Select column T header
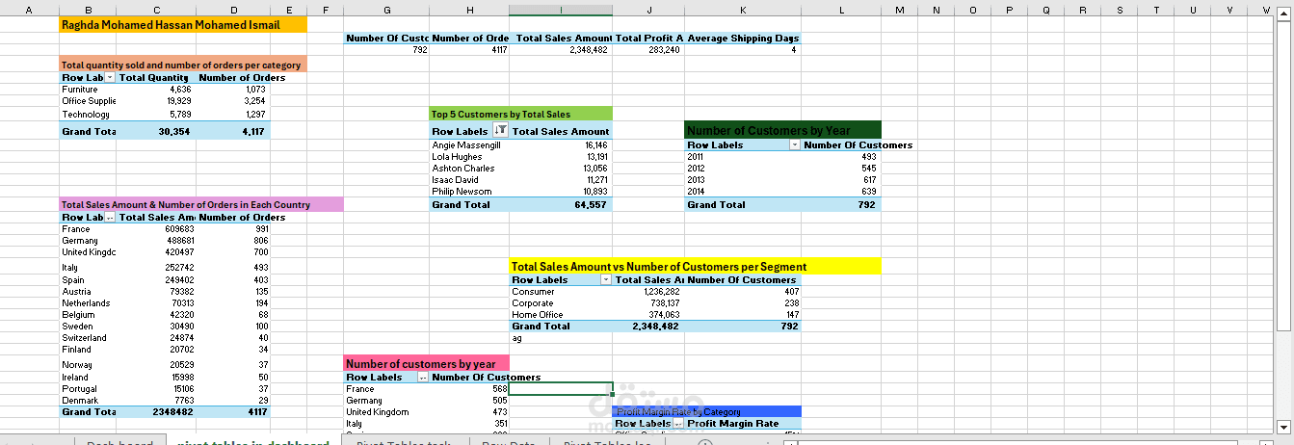This screenshot has width=1294, height=445. 1155,10
